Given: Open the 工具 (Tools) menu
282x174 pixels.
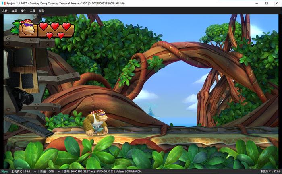Looking at the screenshot, I should click(33, 10).
